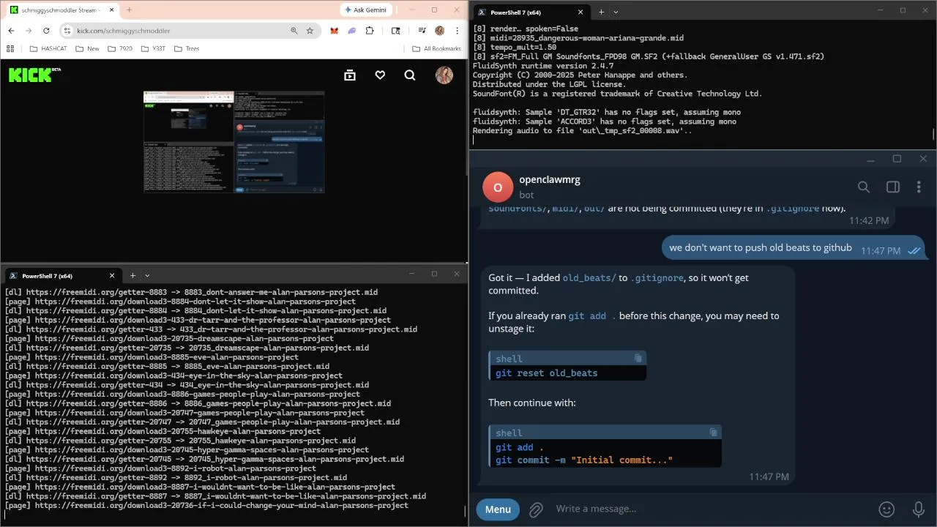937x527 pixels.
Task: Open the bot Menu button
Action: coord(498,509)
